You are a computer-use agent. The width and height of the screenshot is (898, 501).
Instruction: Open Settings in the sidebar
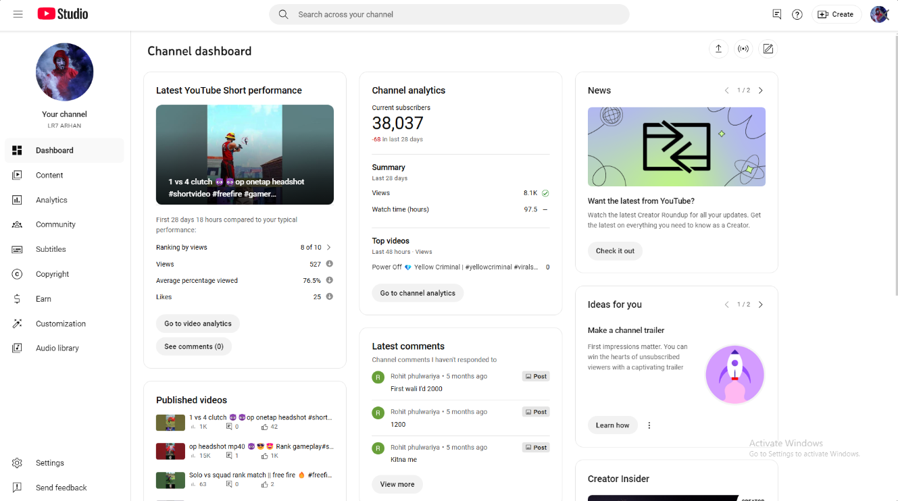click(64, 463)
